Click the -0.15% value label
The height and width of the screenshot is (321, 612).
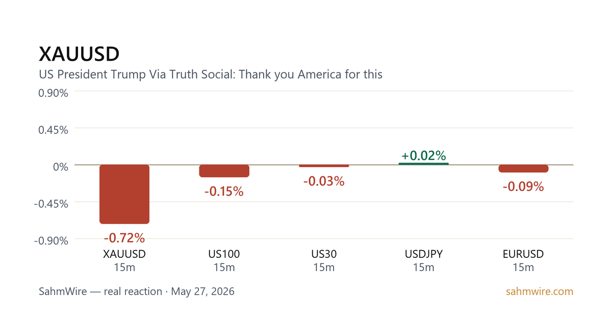(x=224, y=192)
